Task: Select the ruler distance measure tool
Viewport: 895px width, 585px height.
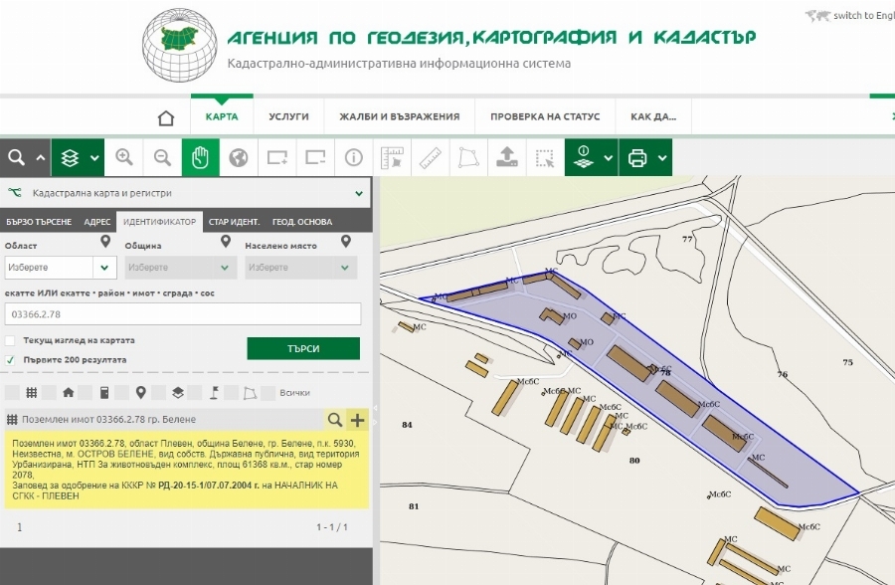Action: pos(430,157)
